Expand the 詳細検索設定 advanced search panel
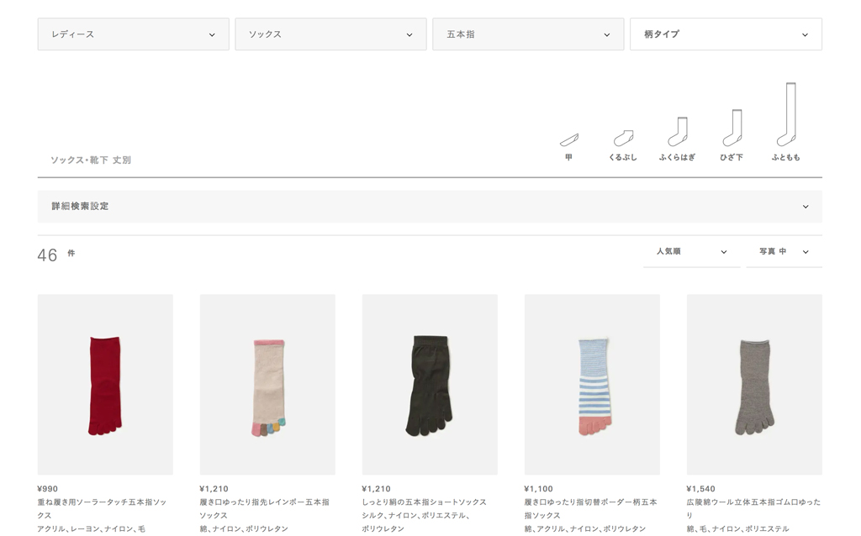Image resolution: width=861 pixels, height=536 pixels. tap(430, 207)
